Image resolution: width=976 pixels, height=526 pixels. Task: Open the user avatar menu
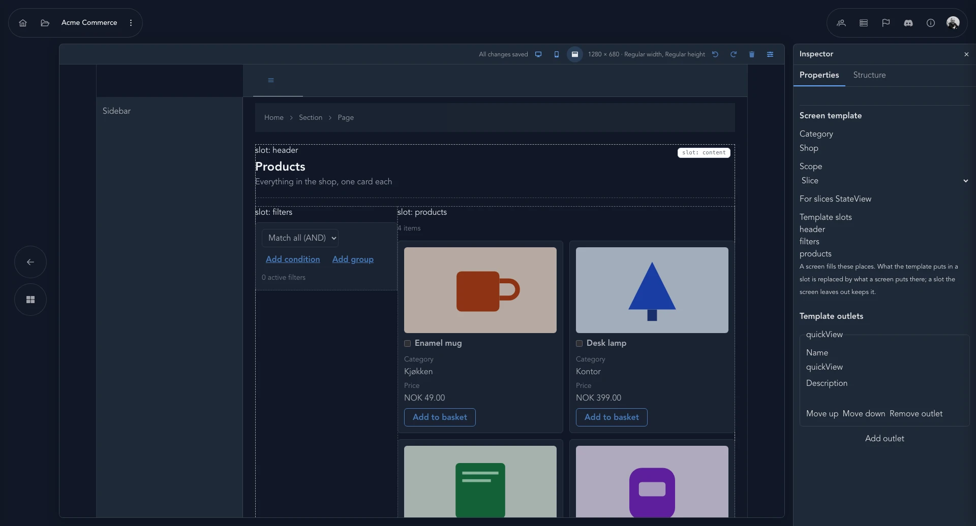tap(953, 23)
